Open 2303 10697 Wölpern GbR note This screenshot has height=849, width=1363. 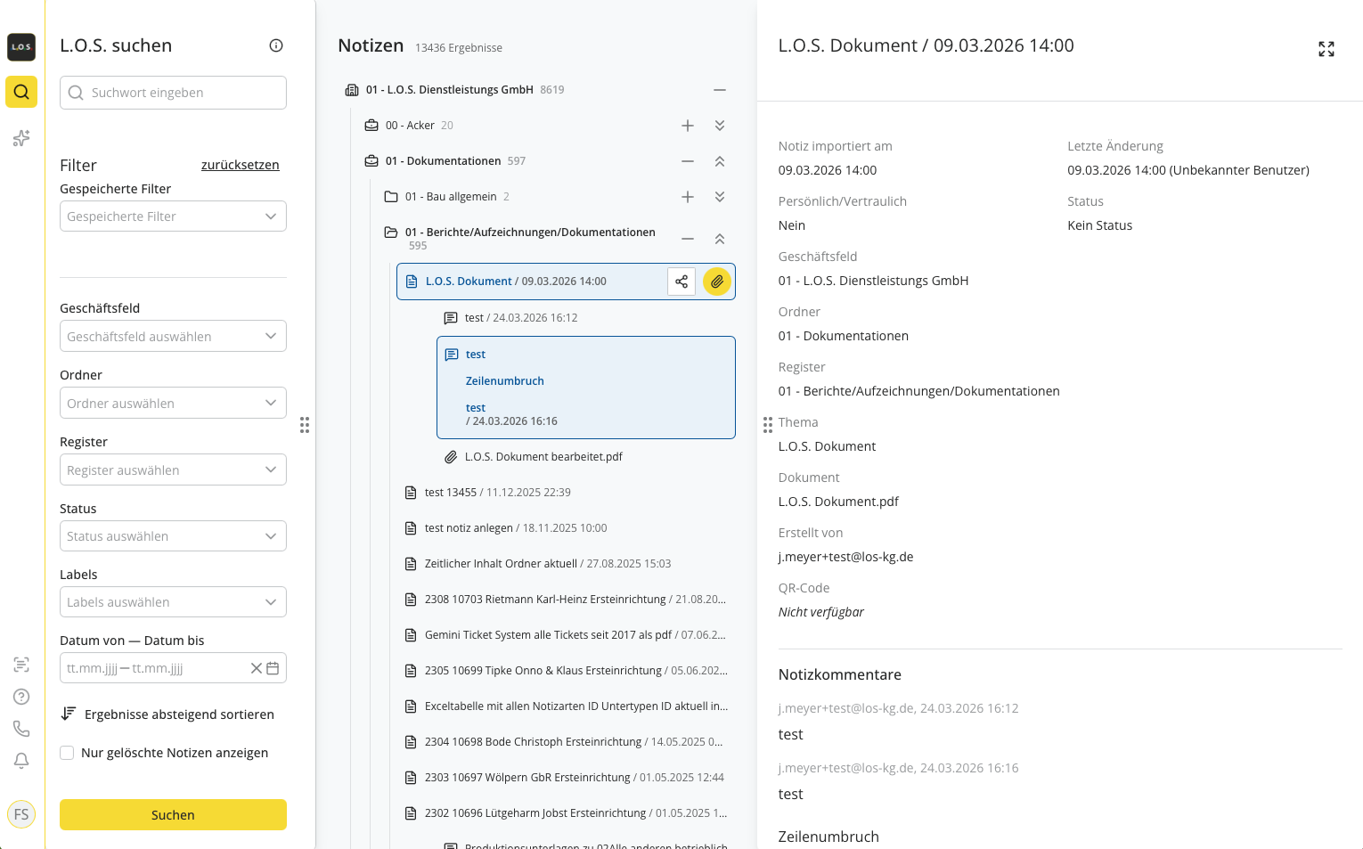(575, 778)
